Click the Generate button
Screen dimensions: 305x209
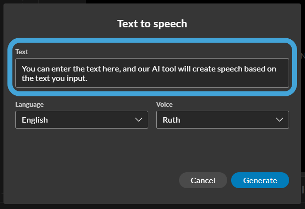260,180
